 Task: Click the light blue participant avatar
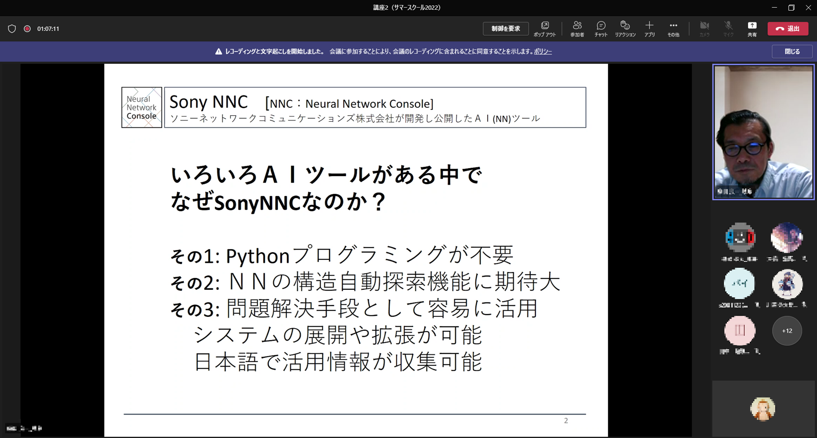(x=739, y=283)
